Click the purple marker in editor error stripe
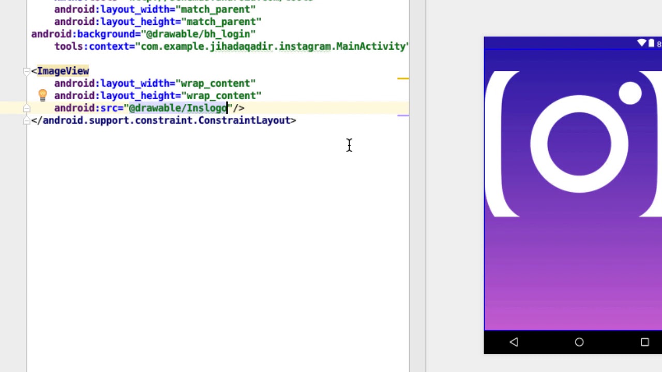 403,116
